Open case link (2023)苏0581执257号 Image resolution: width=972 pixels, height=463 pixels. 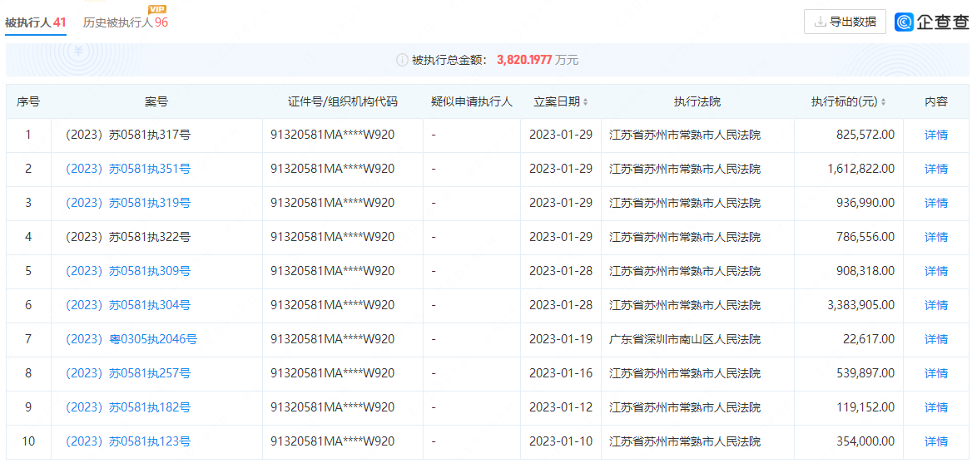click(x=128, y=373)
